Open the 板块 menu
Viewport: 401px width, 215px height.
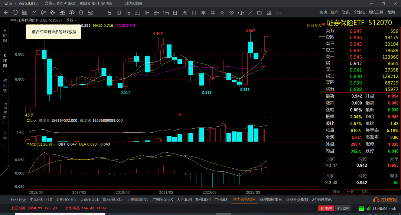point(323,12)
